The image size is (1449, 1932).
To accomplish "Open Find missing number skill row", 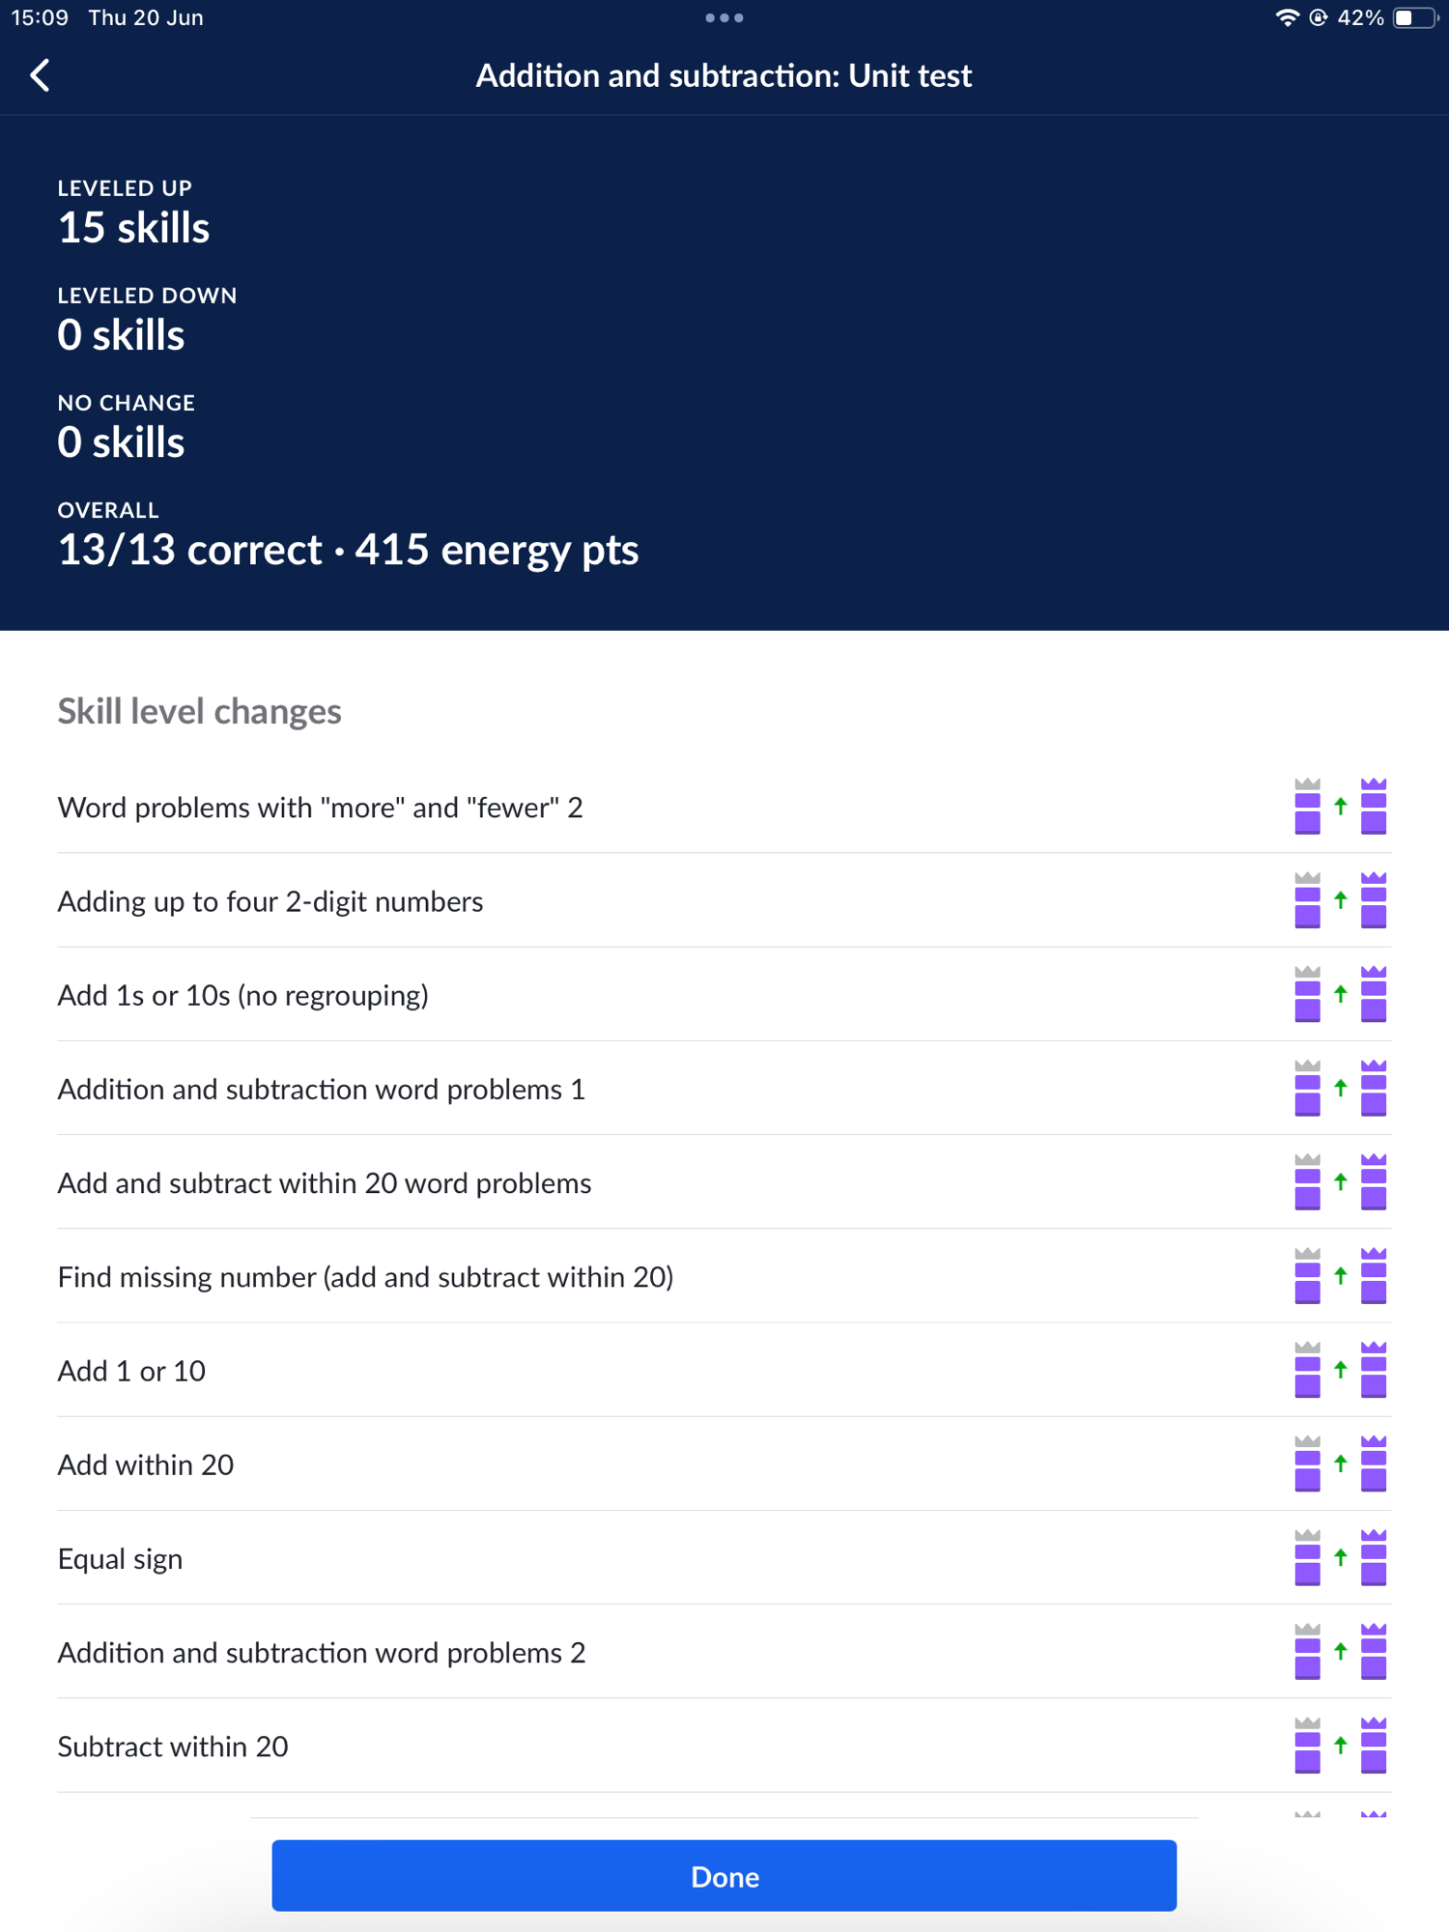I will (x=365, y=1276).
